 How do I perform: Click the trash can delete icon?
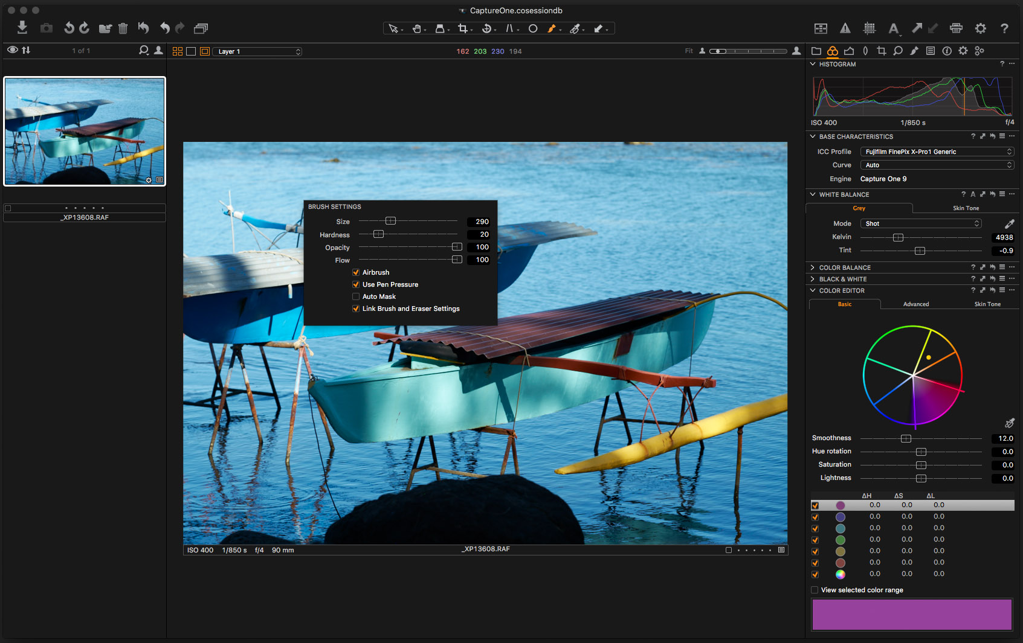[x=123, y=28]
